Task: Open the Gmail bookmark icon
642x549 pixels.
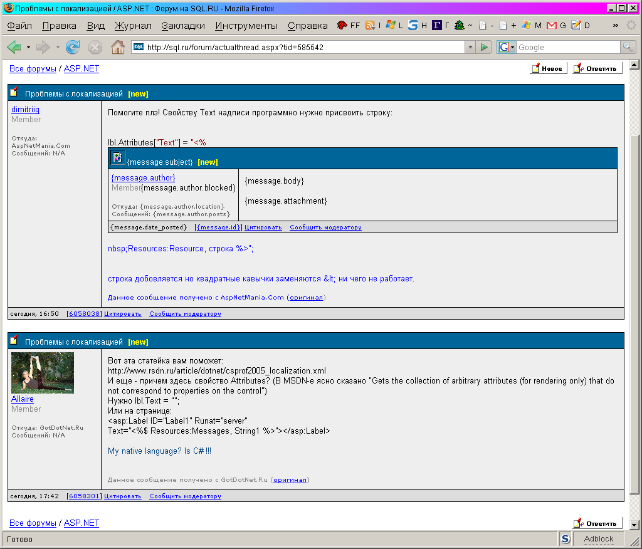Action: (552, 26)
